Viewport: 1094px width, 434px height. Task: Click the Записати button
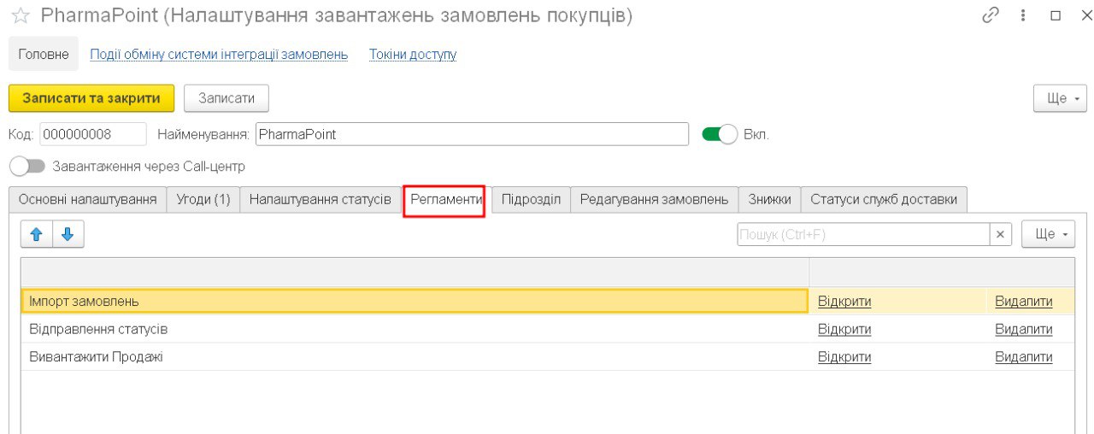tap(226, 98)
